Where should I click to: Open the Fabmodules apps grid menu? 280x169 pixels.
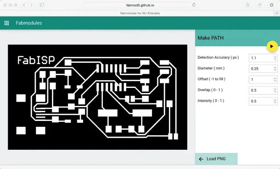6,23
